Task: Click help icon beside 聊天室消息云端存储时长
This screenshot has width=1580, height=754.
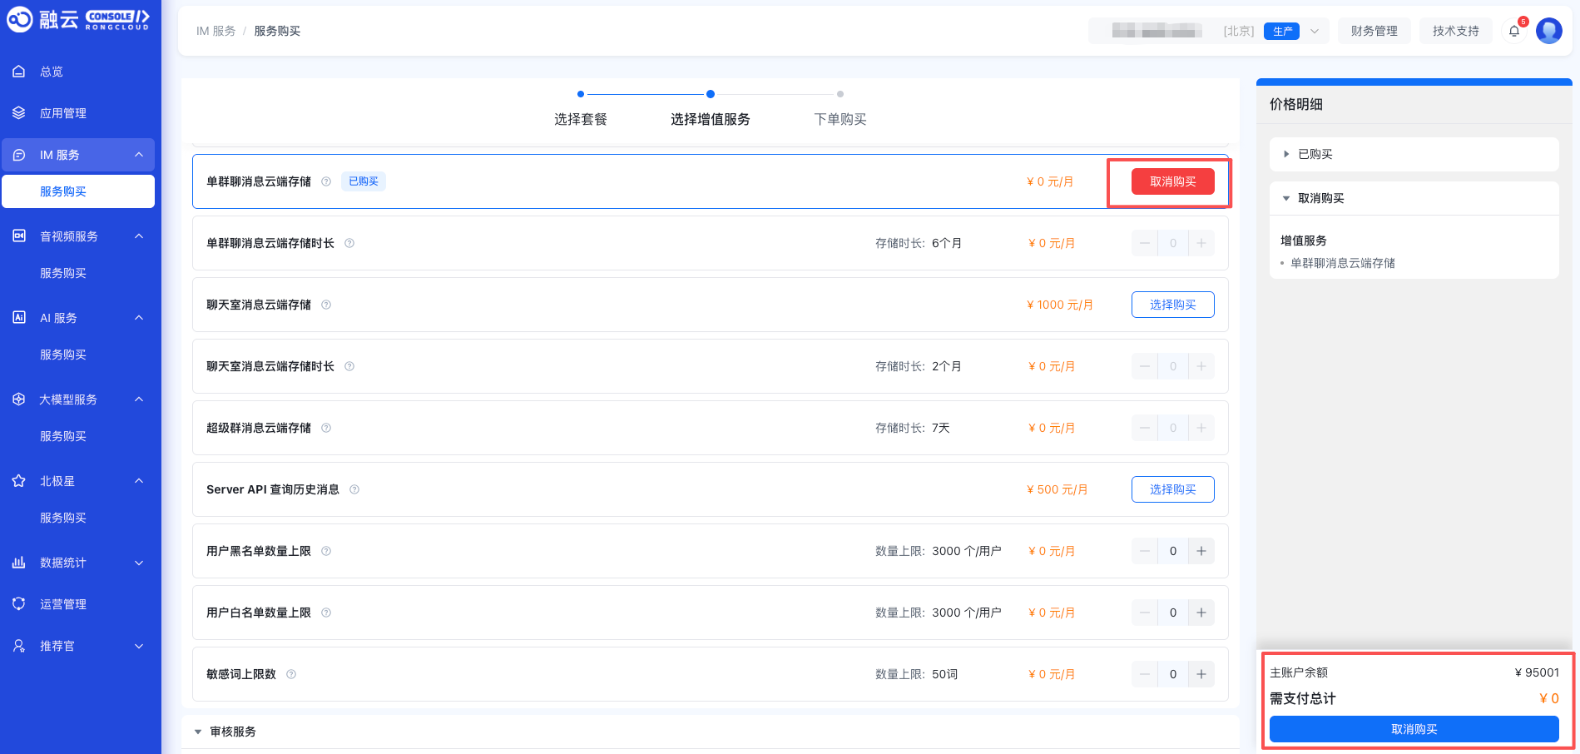Action: coord(349,366)
